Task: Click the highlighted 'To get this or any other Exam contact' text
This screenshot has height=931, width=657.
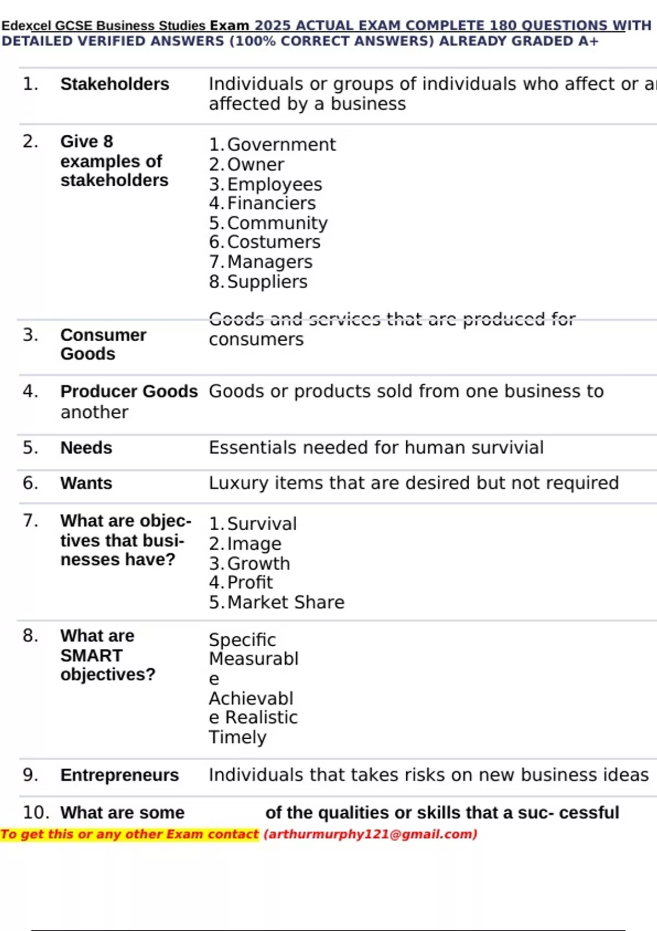Action: [129, 834]
